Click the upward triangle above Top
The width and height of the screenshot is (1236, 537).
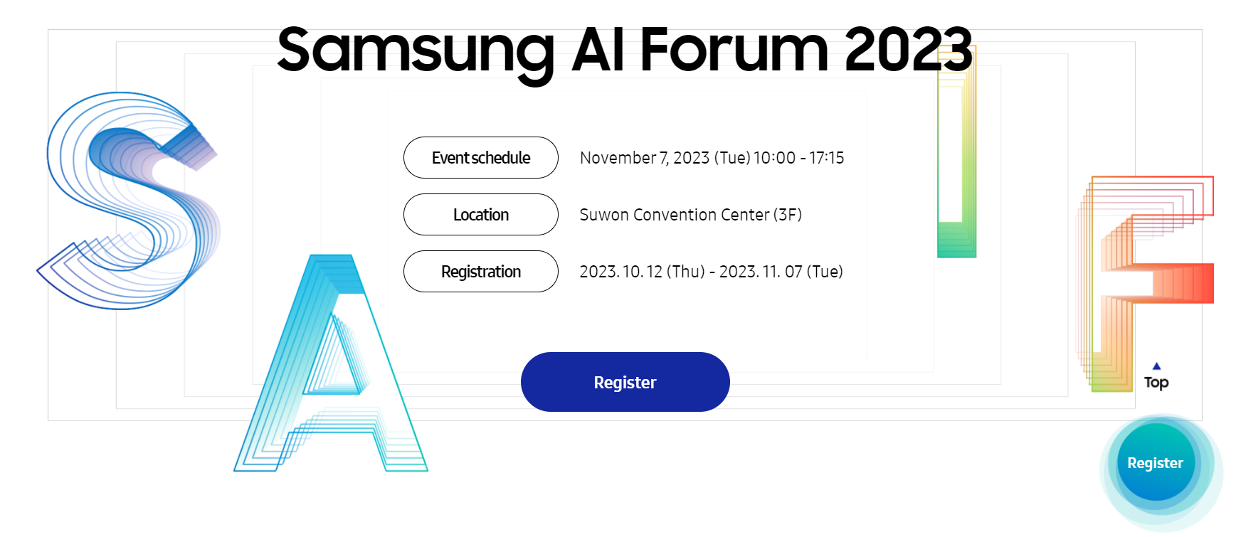click(1156, 365)
